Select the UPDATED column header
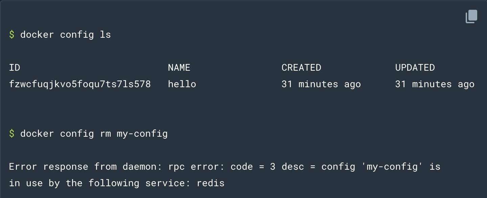Image resolution: width=487 pixels, height=198 pixels. point(415,68)
